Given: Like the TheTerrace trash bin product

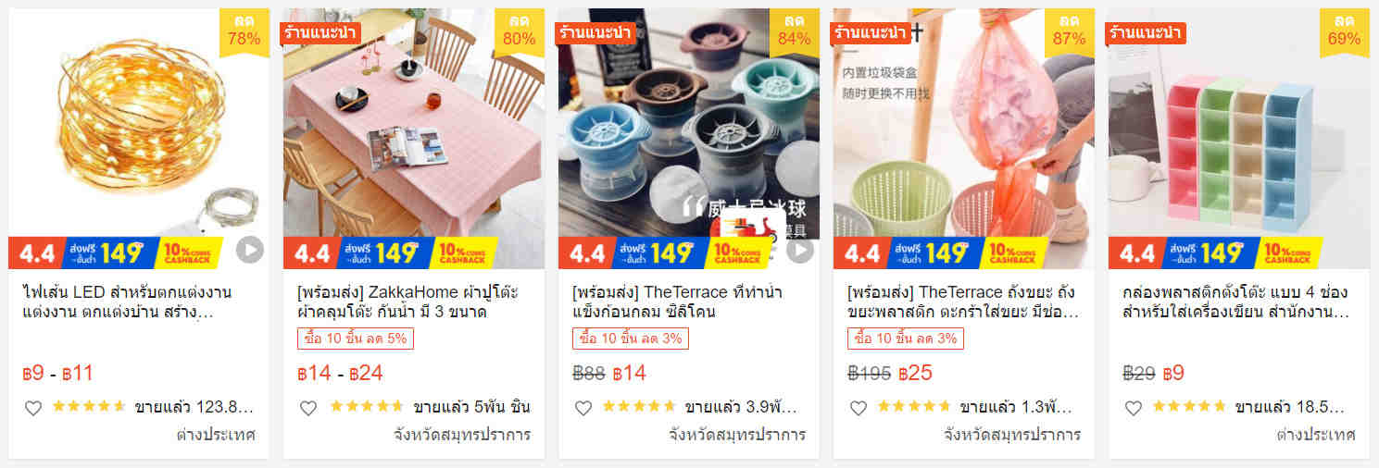Looking at the screenshot, I should (859, 408).
